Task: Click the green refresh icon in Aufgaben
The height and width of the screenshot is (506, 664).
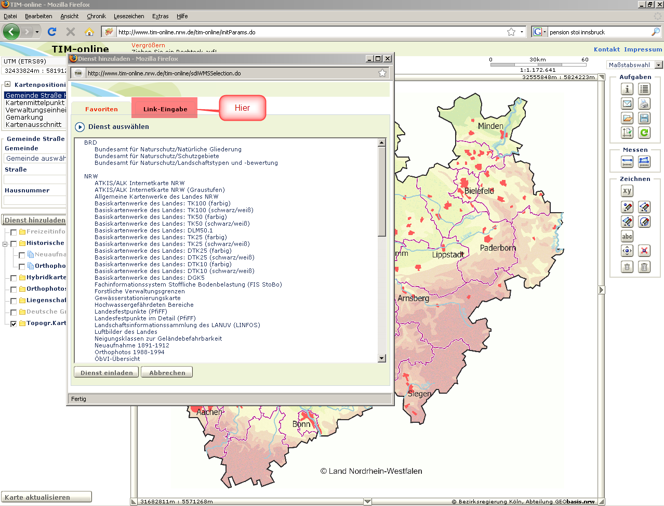Action: pos(644,133)
